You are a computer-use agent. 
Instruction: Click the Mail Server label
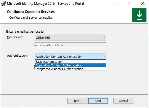click(15, 37)
